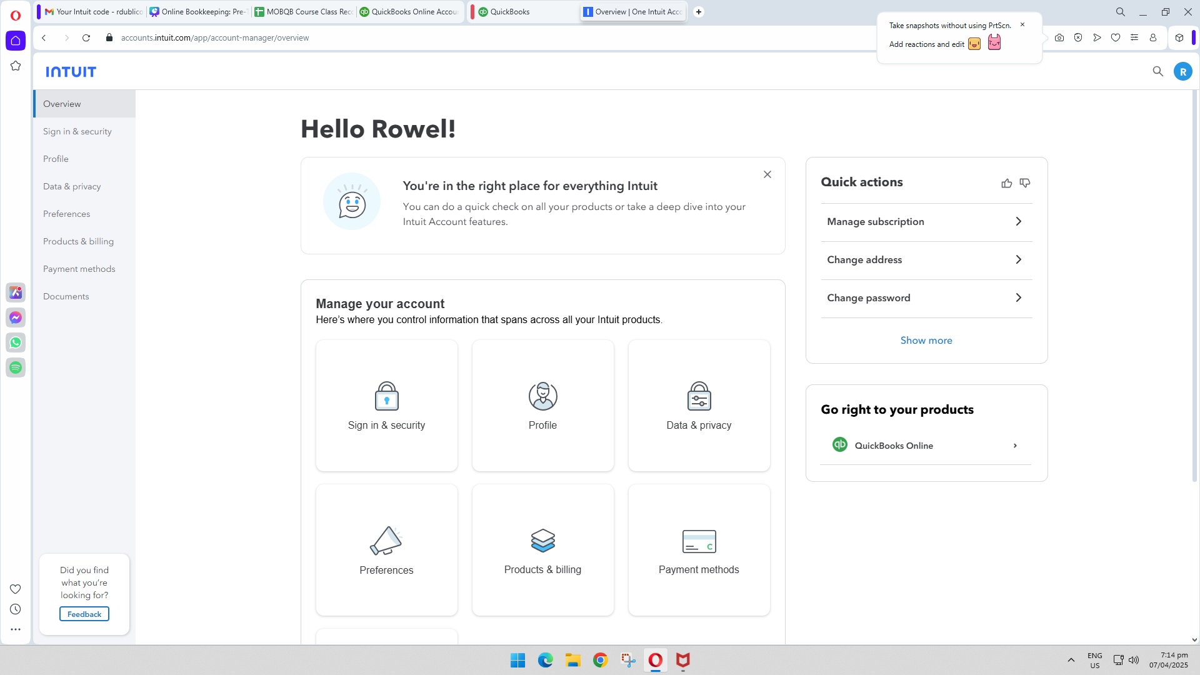
Task: Open WhatsApp in Opera sidebar
Action: [16, 342]
